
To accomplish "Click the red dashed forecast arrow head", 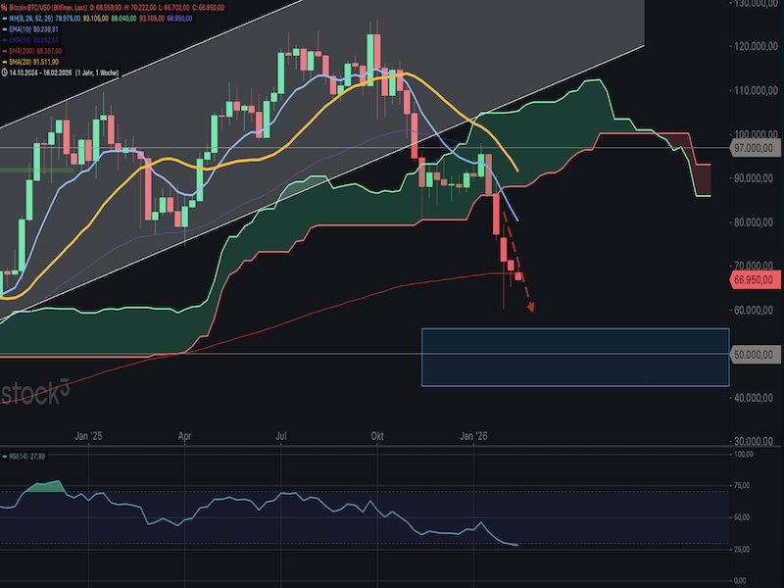I will tap(530, 309).
